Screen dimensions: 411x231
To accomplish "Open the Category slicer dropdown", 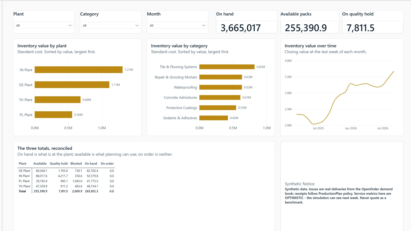I will (111, 25).
